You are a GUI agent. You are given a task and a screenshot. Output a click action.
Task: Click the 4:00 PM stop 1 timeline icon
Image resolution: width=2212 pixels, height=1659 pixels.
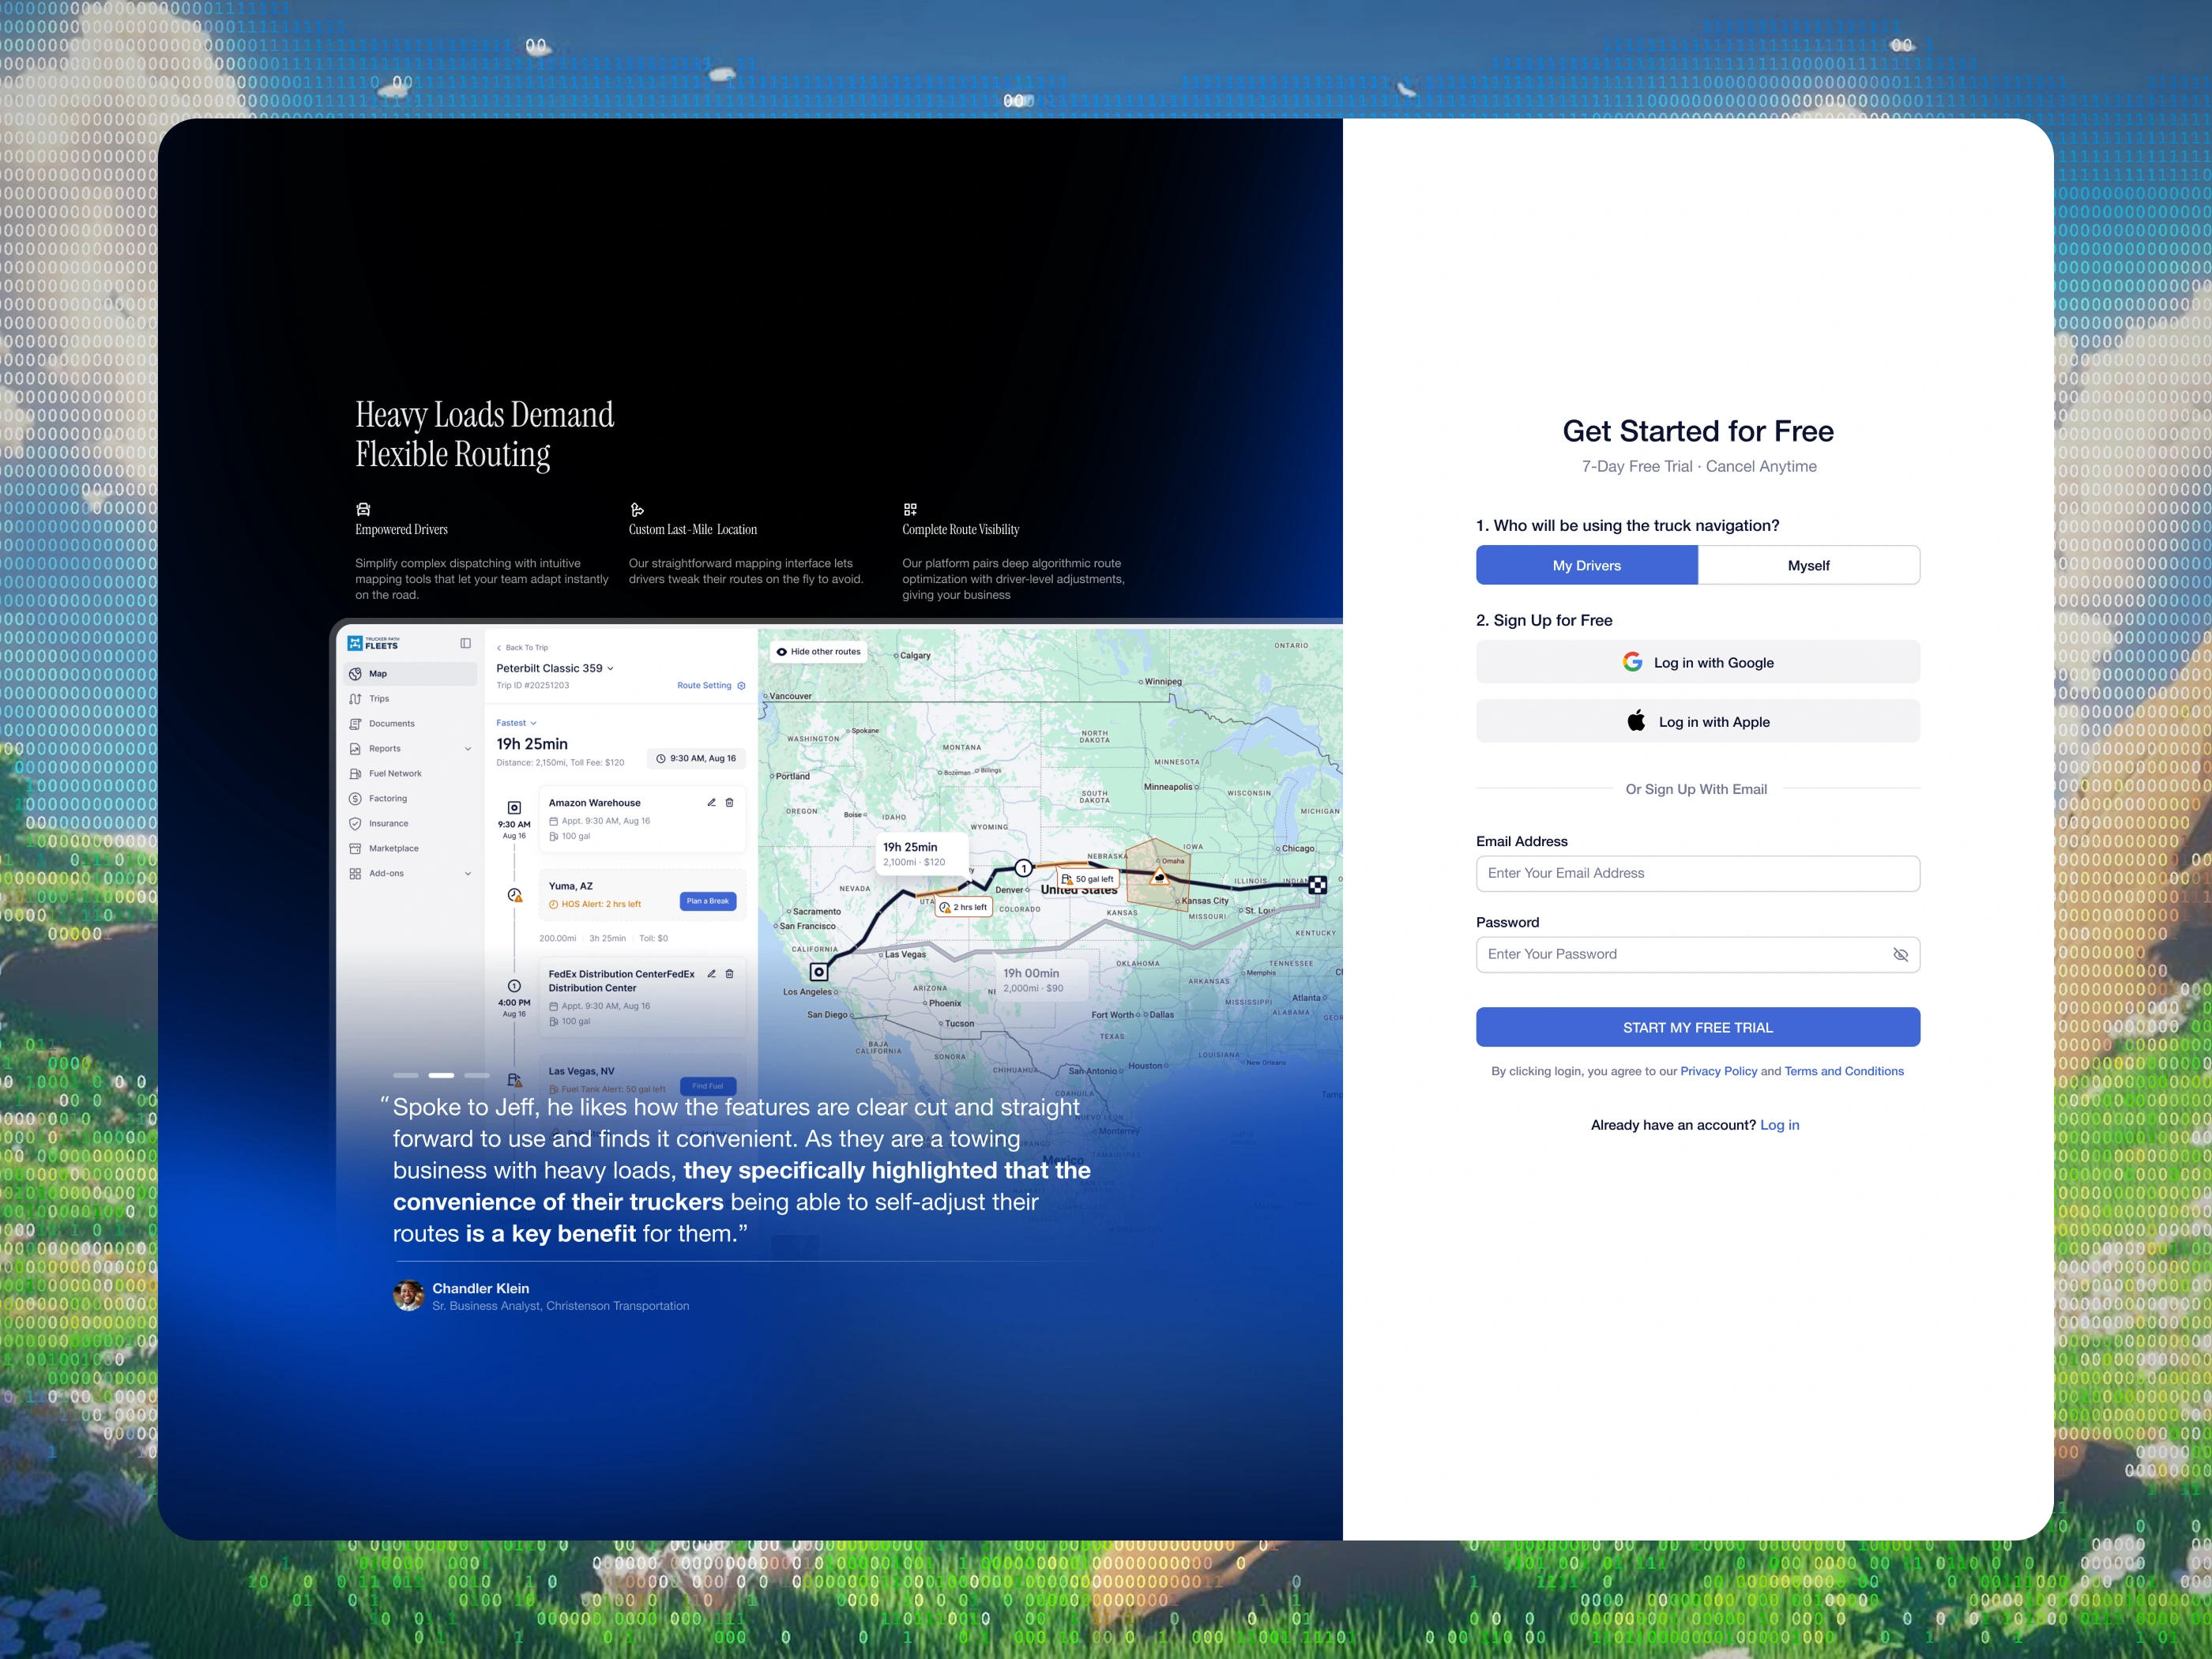click(x=514, y=986)
